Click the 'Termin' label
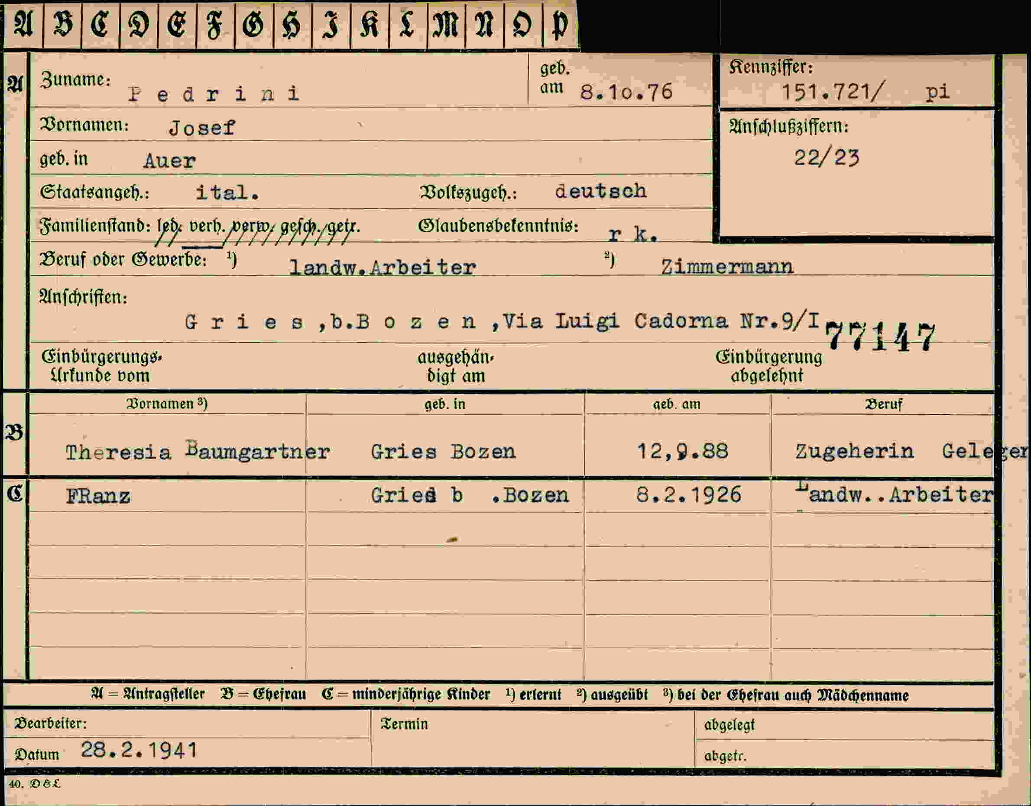 405,724
